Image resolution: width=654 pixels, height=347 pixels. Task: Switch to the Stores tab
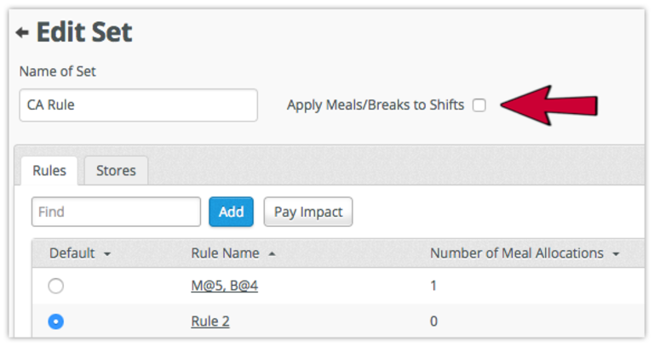pos(116,170)
